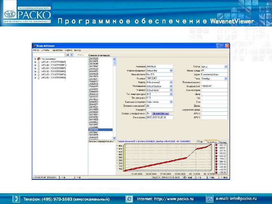Open the 'Форма обращения' Default title dropdown
Image resolution: width=272 pixels, height=204 pixels.
point(171,70)
